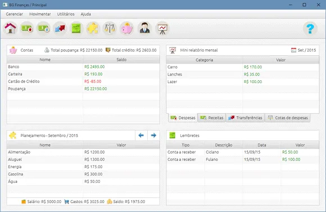Click the Total crédito icon
Image resolution: width=326 pixels, height=212 pixels.
(108, 50)
